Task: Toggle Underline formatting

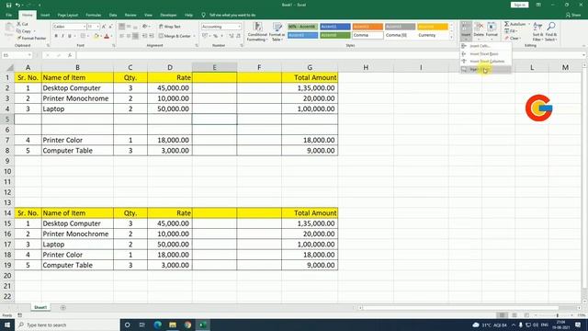Action: 70,36
